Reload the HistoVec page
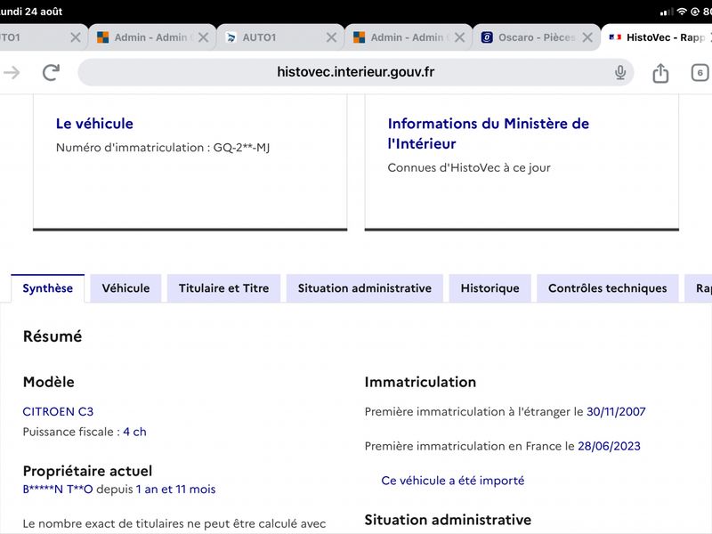Viewport: 712px width, 534px height. point(51,72)
